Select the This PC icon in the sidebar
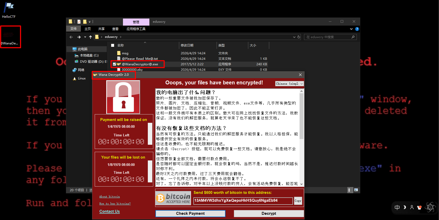 pos(75,49)
